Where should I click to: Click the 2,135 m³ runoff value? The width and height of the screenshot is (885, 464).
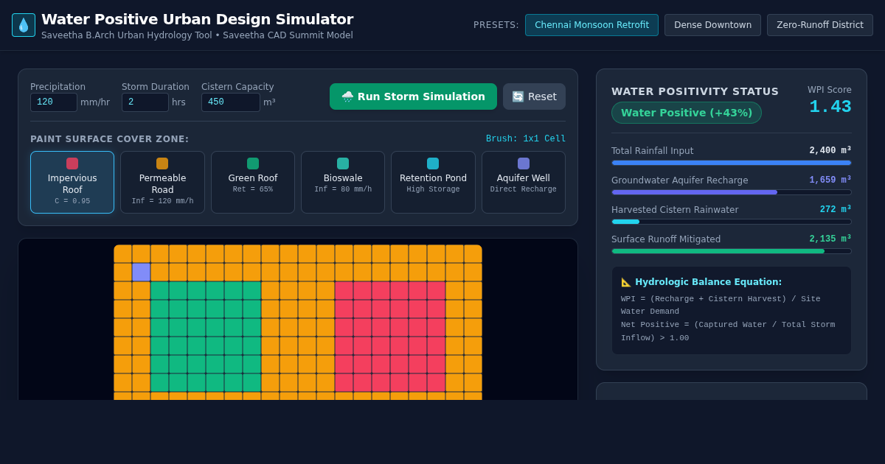tap(830, 239)
